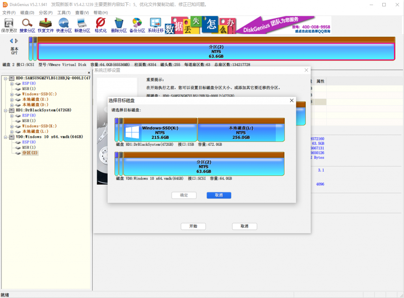404x298 pixels.
Task: Click 取消 in the 系统迁移设置 dialog
Action: pyautogui.click(x=244, y=226)
